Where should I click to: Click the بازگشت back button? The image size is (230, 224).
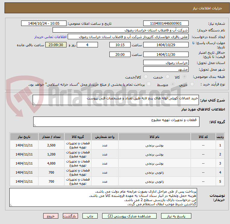pyautogui.click(x=70, y=216)
